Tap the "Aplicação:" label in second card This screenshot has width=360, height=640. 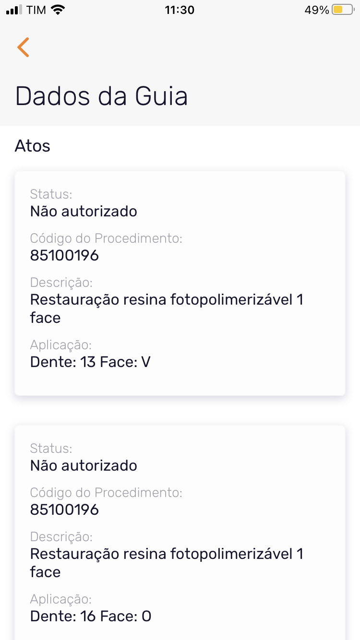[x=60, y=599]
